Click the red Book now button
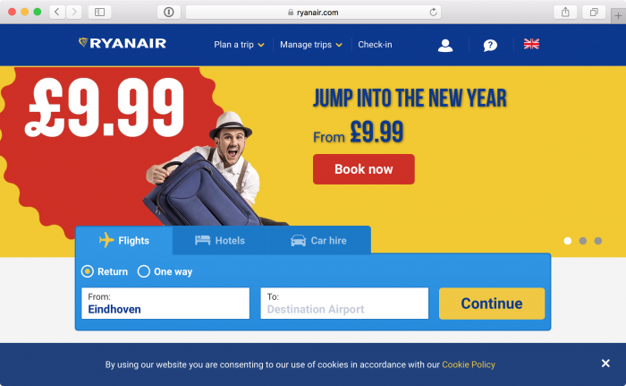626x386 pixels. (364, 169)
